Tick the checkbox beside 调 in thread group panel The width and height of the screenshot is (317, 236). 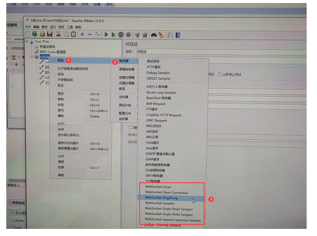click(x=131, y=127)
